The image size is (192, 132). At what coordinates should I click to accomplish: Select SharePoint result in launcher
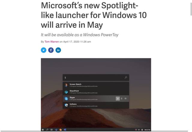(96, 92)
